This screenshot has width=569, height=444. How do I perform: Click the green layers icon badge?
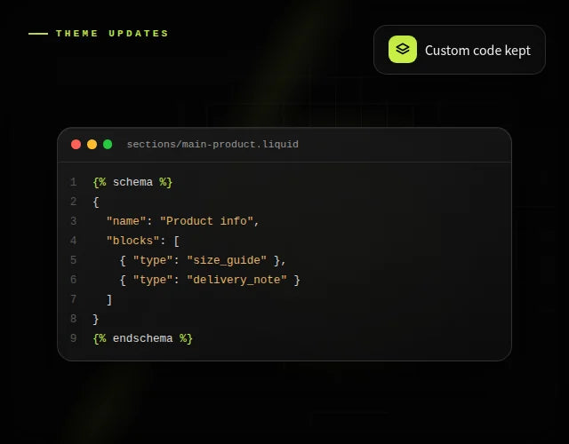click(x=403, y=50)
